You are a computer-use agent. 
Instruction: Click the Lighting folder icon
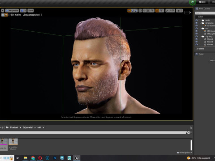click(203, 36)
